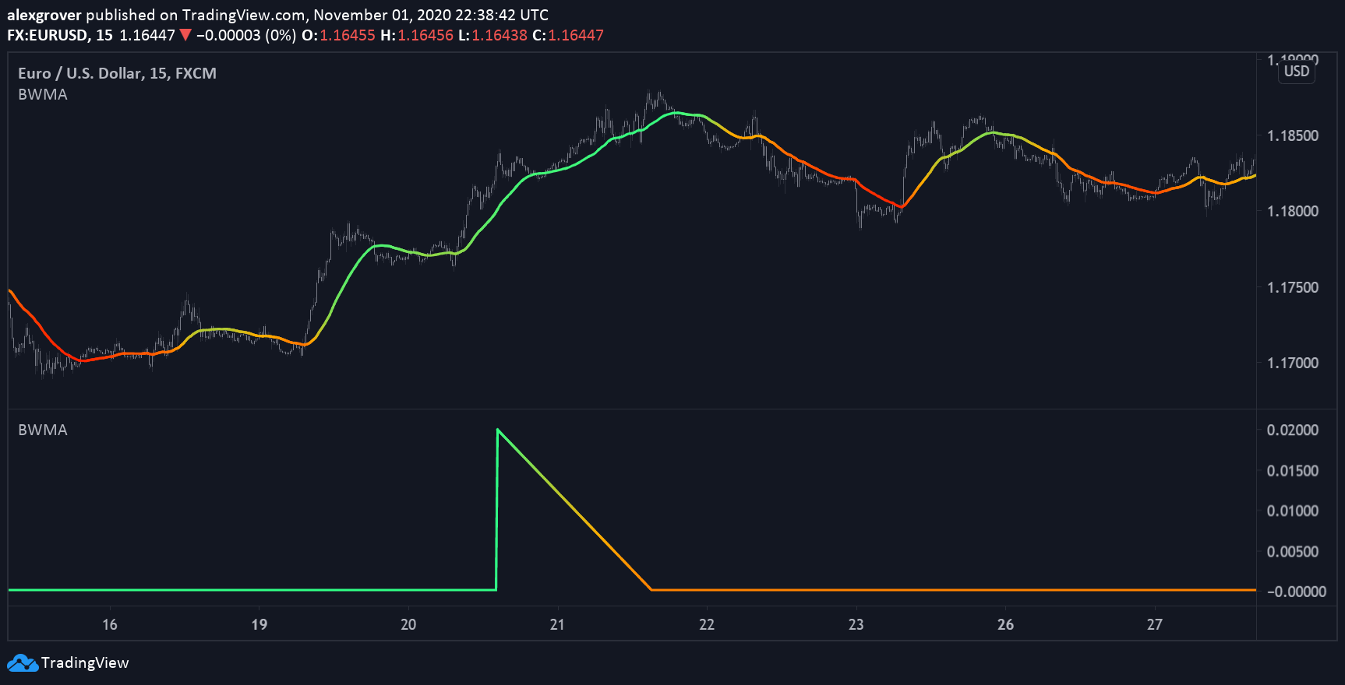Click the author name alexgrover
The width and height of the screenshot is (1345, 685).
(x=44, y=15)
